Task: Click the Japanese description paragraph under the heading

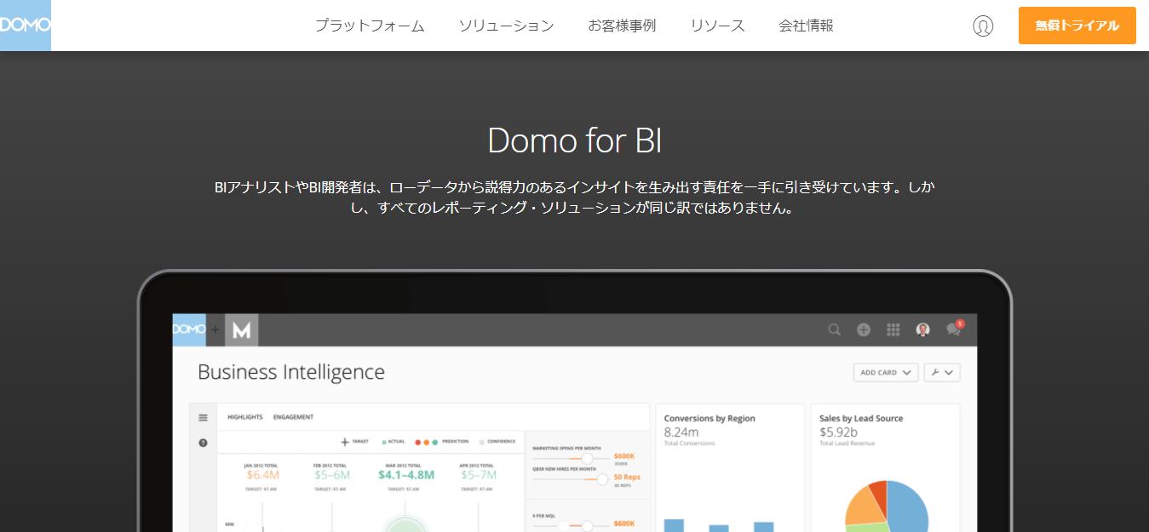Action: coord(574,197)
